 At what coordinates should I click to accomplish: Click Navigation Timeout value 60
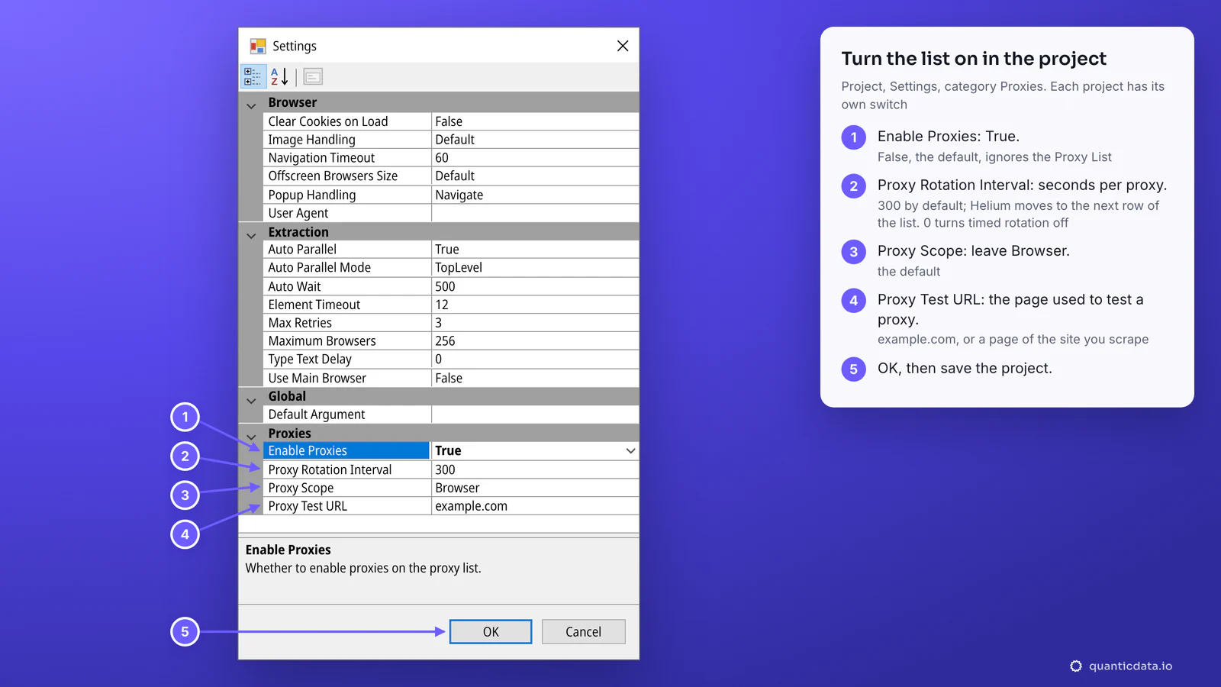(x=535, y=158)
